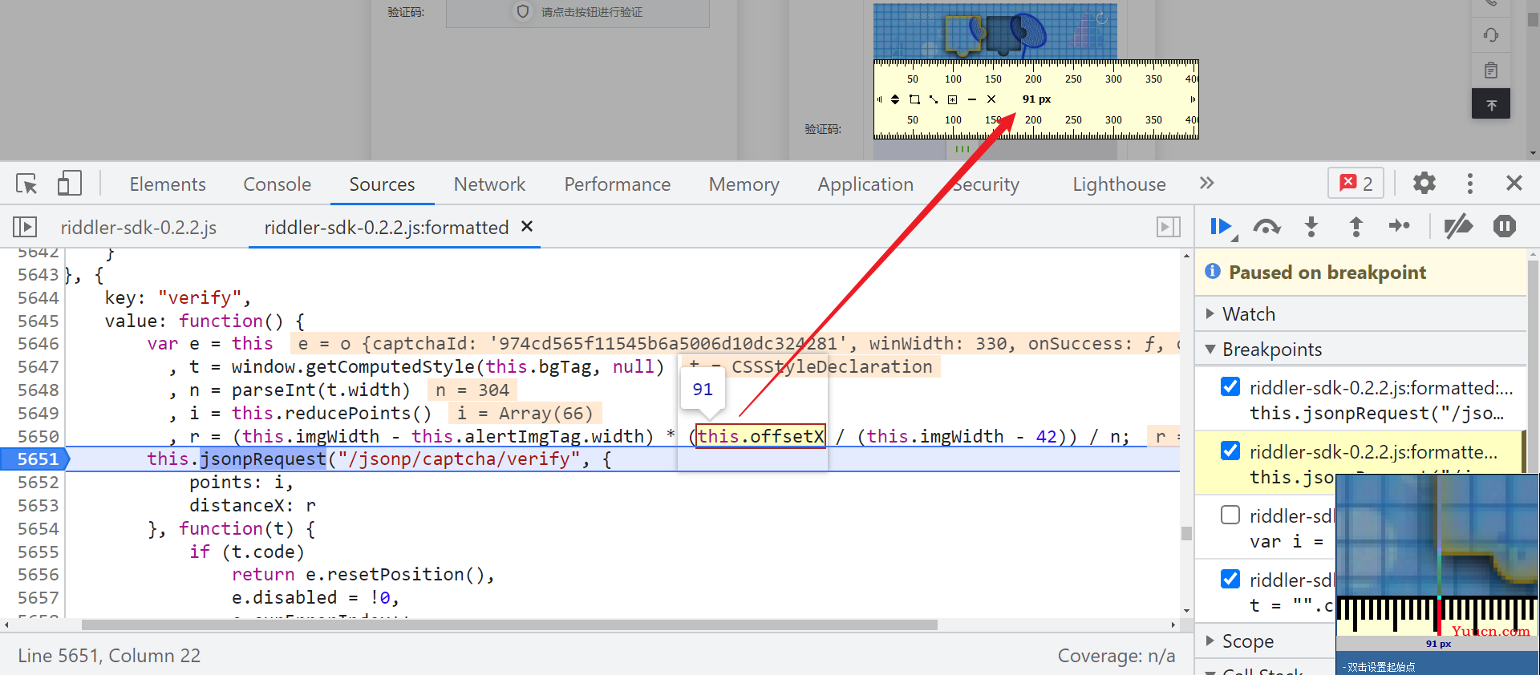This screenshot has width=1540, height=675.
Task: Toggle breakpoint on line number 5651
Action: tap(38, 459)
